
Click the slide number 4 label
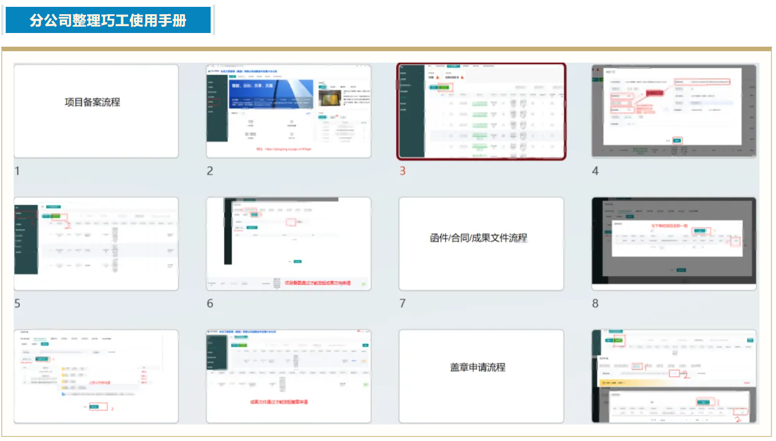pyautogui.click(x=596, y=171)
